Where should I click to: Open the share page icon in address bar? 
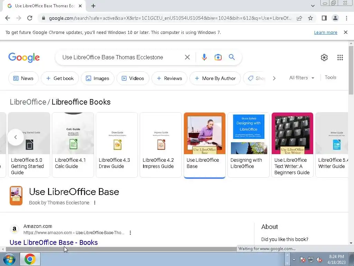click(x=299, y=18)
